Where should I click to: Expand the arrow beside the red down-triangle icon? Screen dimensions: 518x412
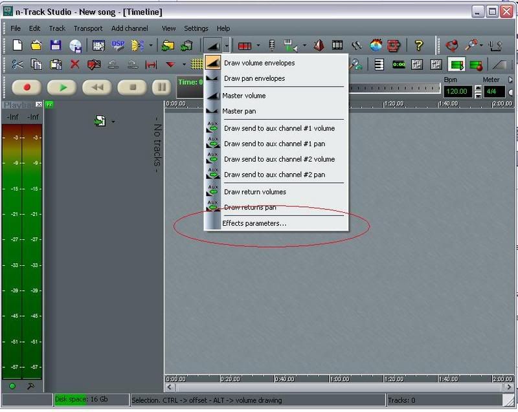coord(184,64)
